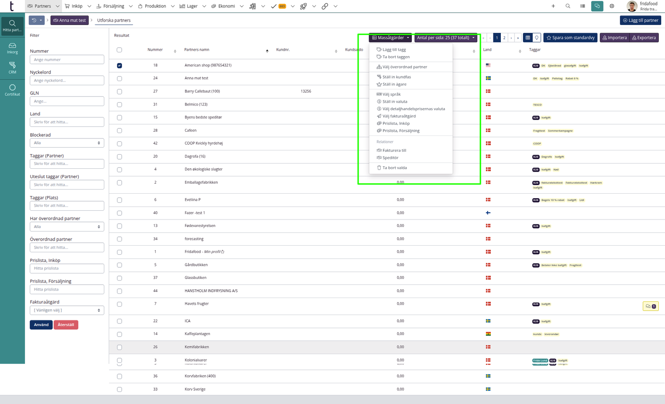Click Lägg till partner button
This screenshot has width=665, height=404.
click(640, 20)
